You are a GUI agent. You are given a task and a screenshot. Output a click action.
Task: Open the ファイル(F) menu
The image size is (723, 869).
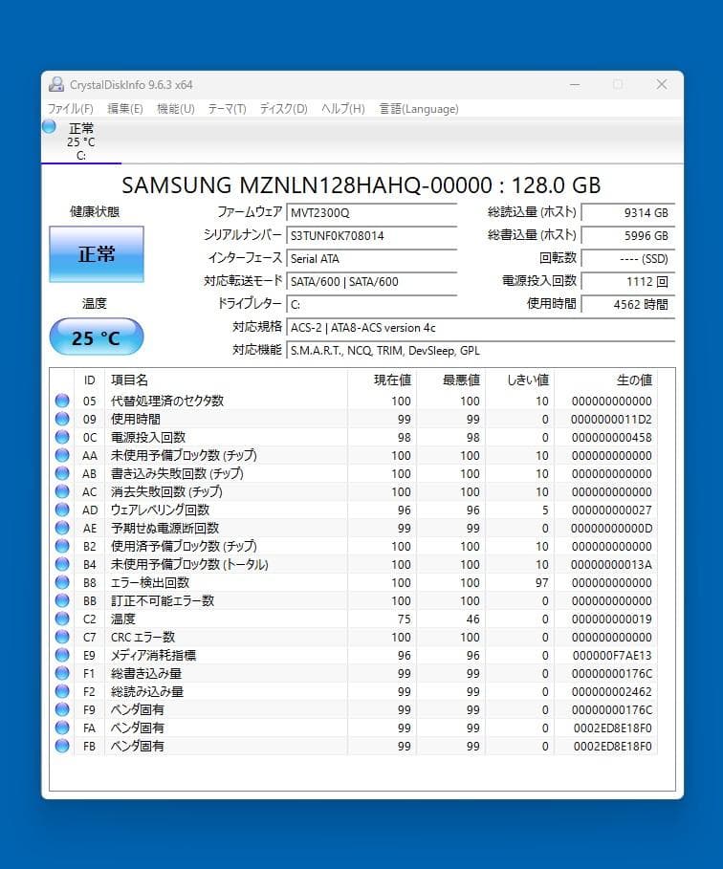[70, 109]
